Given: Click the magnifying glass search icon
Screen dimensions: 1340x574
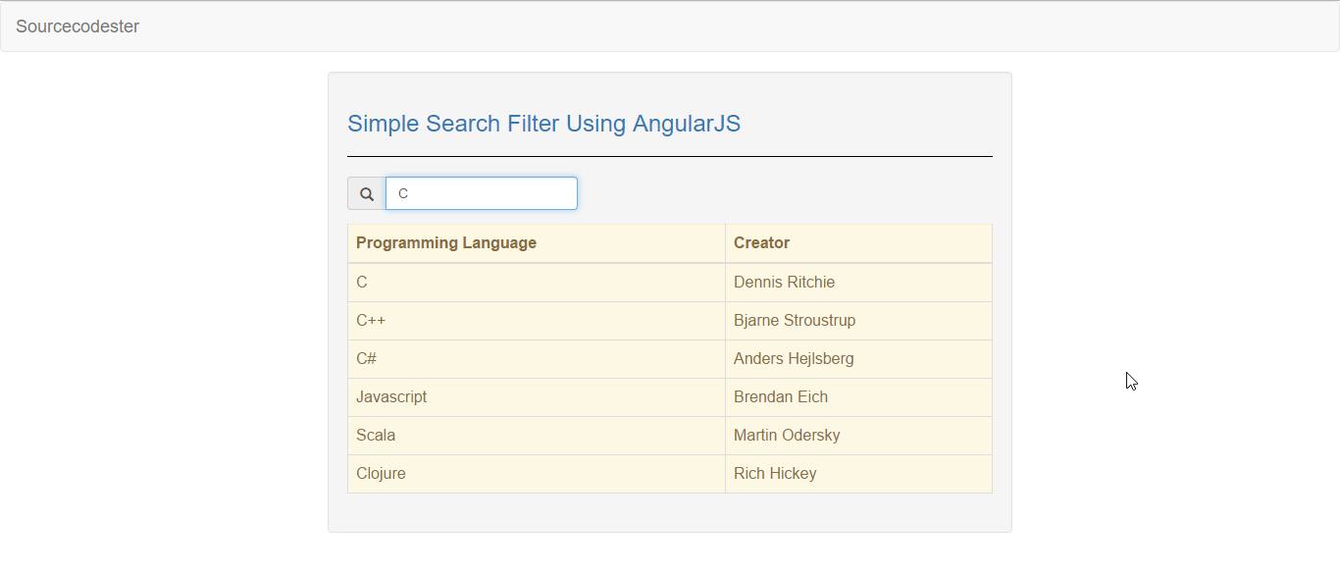Looking at the screenshot, I should point(367,193).
